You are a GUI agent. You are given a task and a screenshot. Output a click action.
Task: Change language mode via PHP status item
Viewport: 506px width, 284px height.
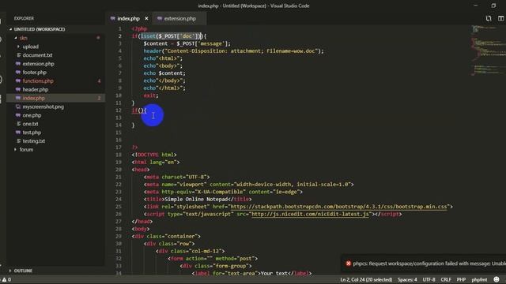pos(461,279)
